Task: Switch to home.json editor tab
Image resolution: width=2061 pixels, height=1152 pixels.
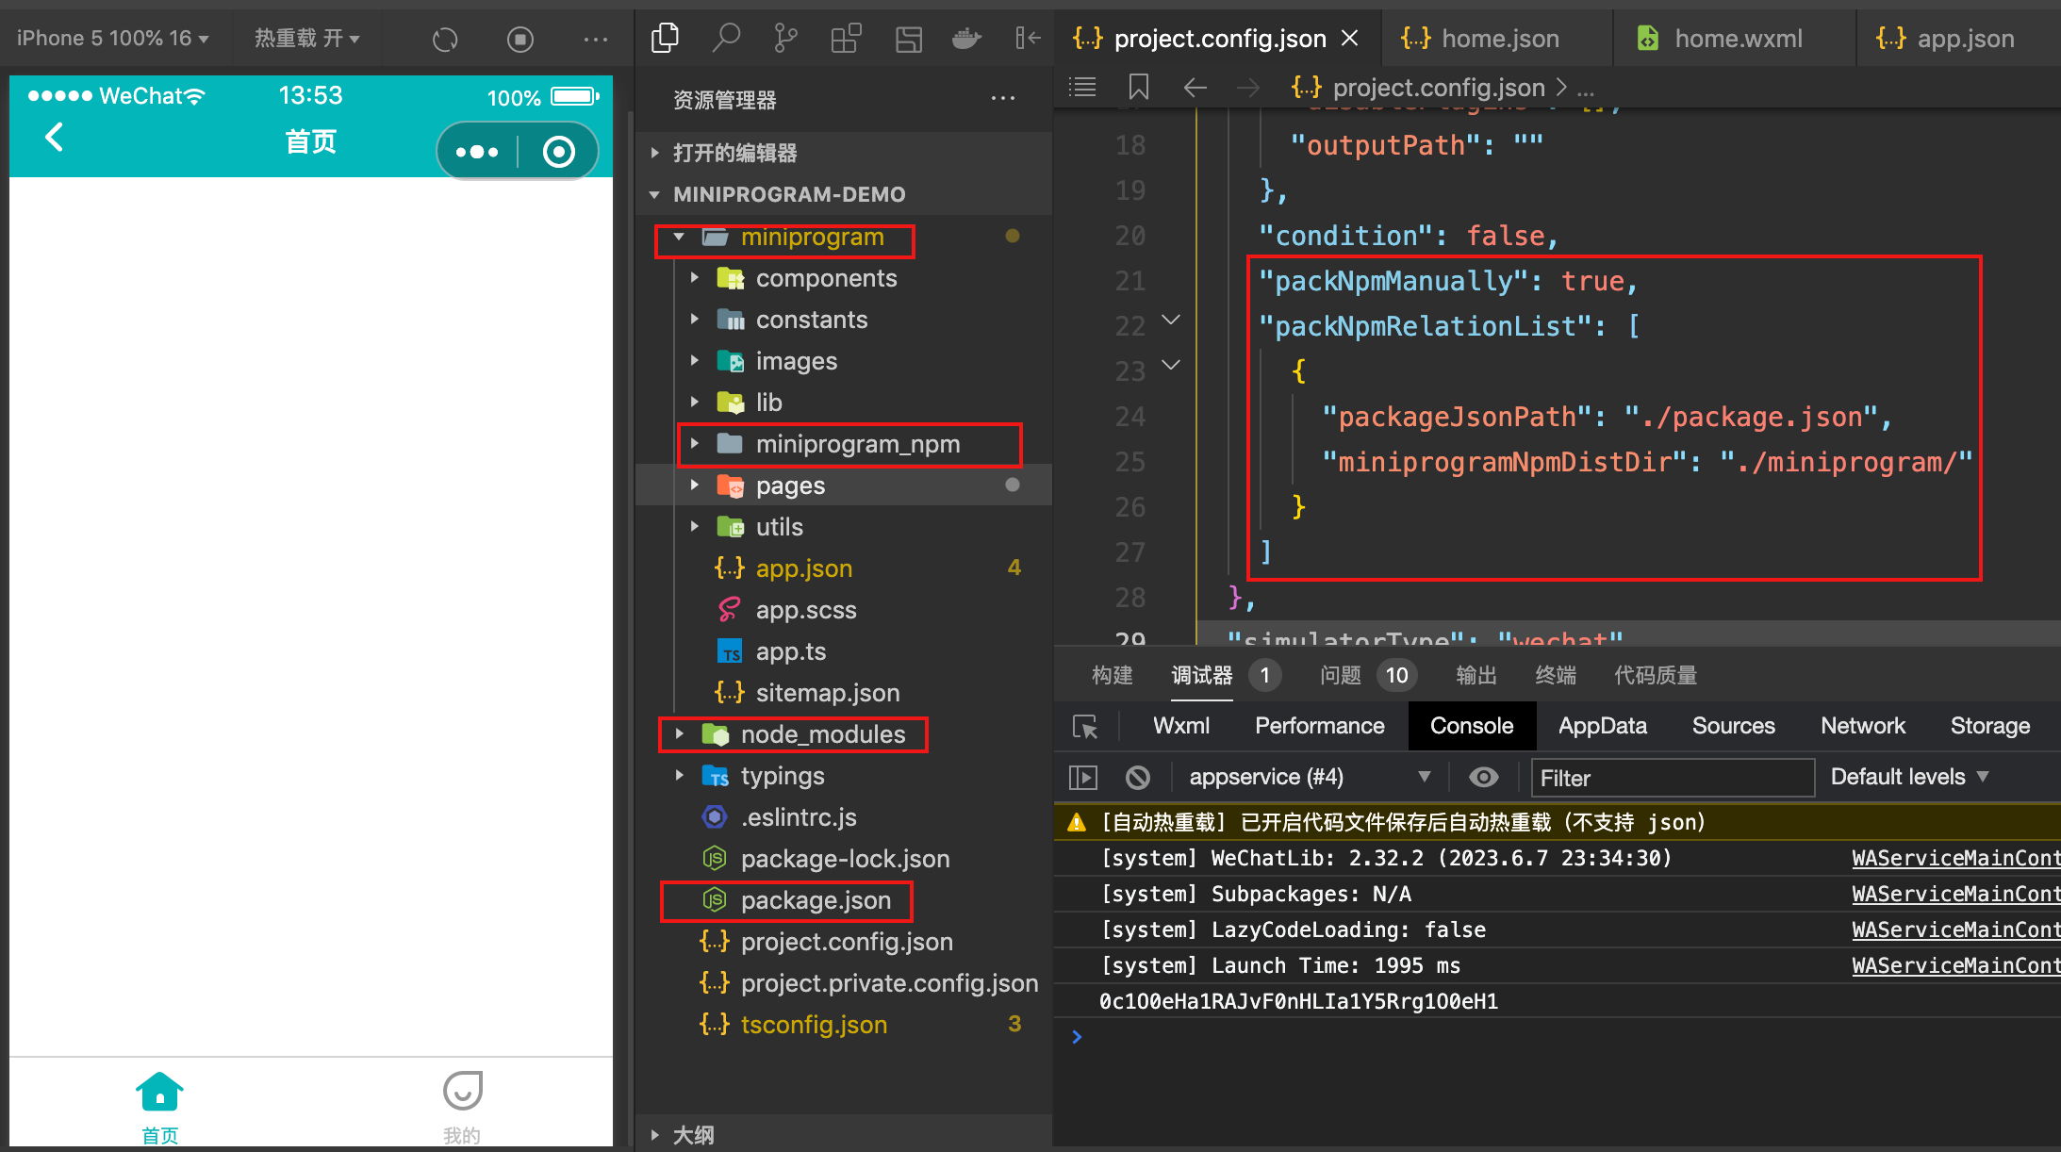Action: (1497, 38)
